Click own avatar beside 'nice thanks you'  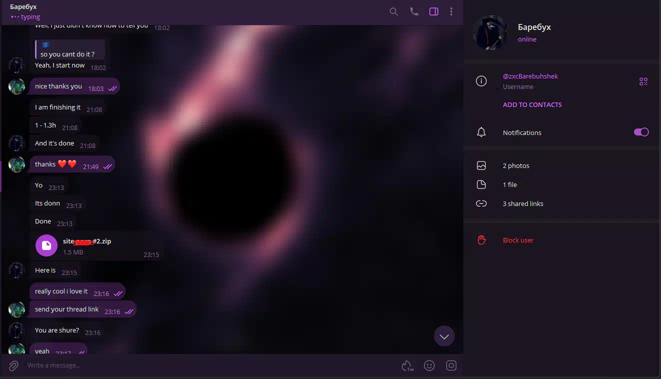tap(17, 86)
